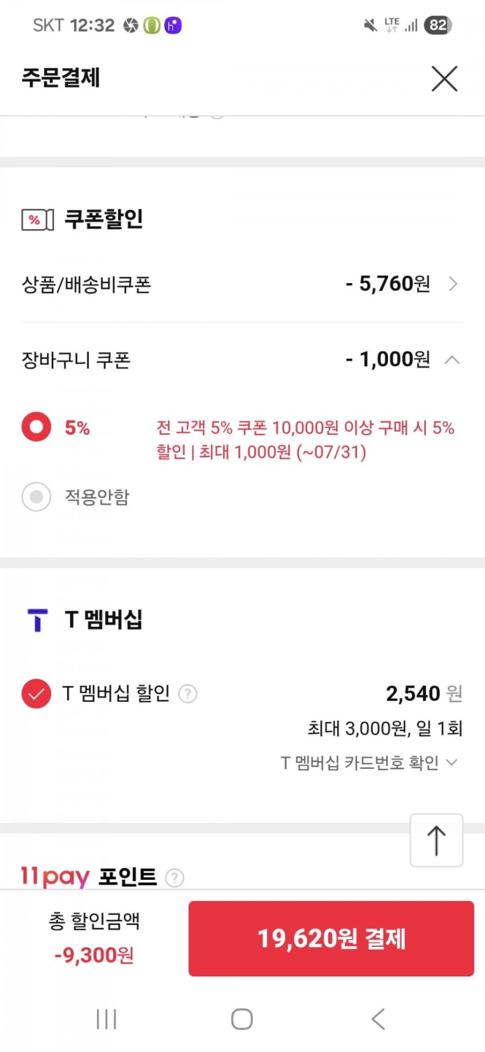Open 11pay 포인트 help question icon

point(175,877)
